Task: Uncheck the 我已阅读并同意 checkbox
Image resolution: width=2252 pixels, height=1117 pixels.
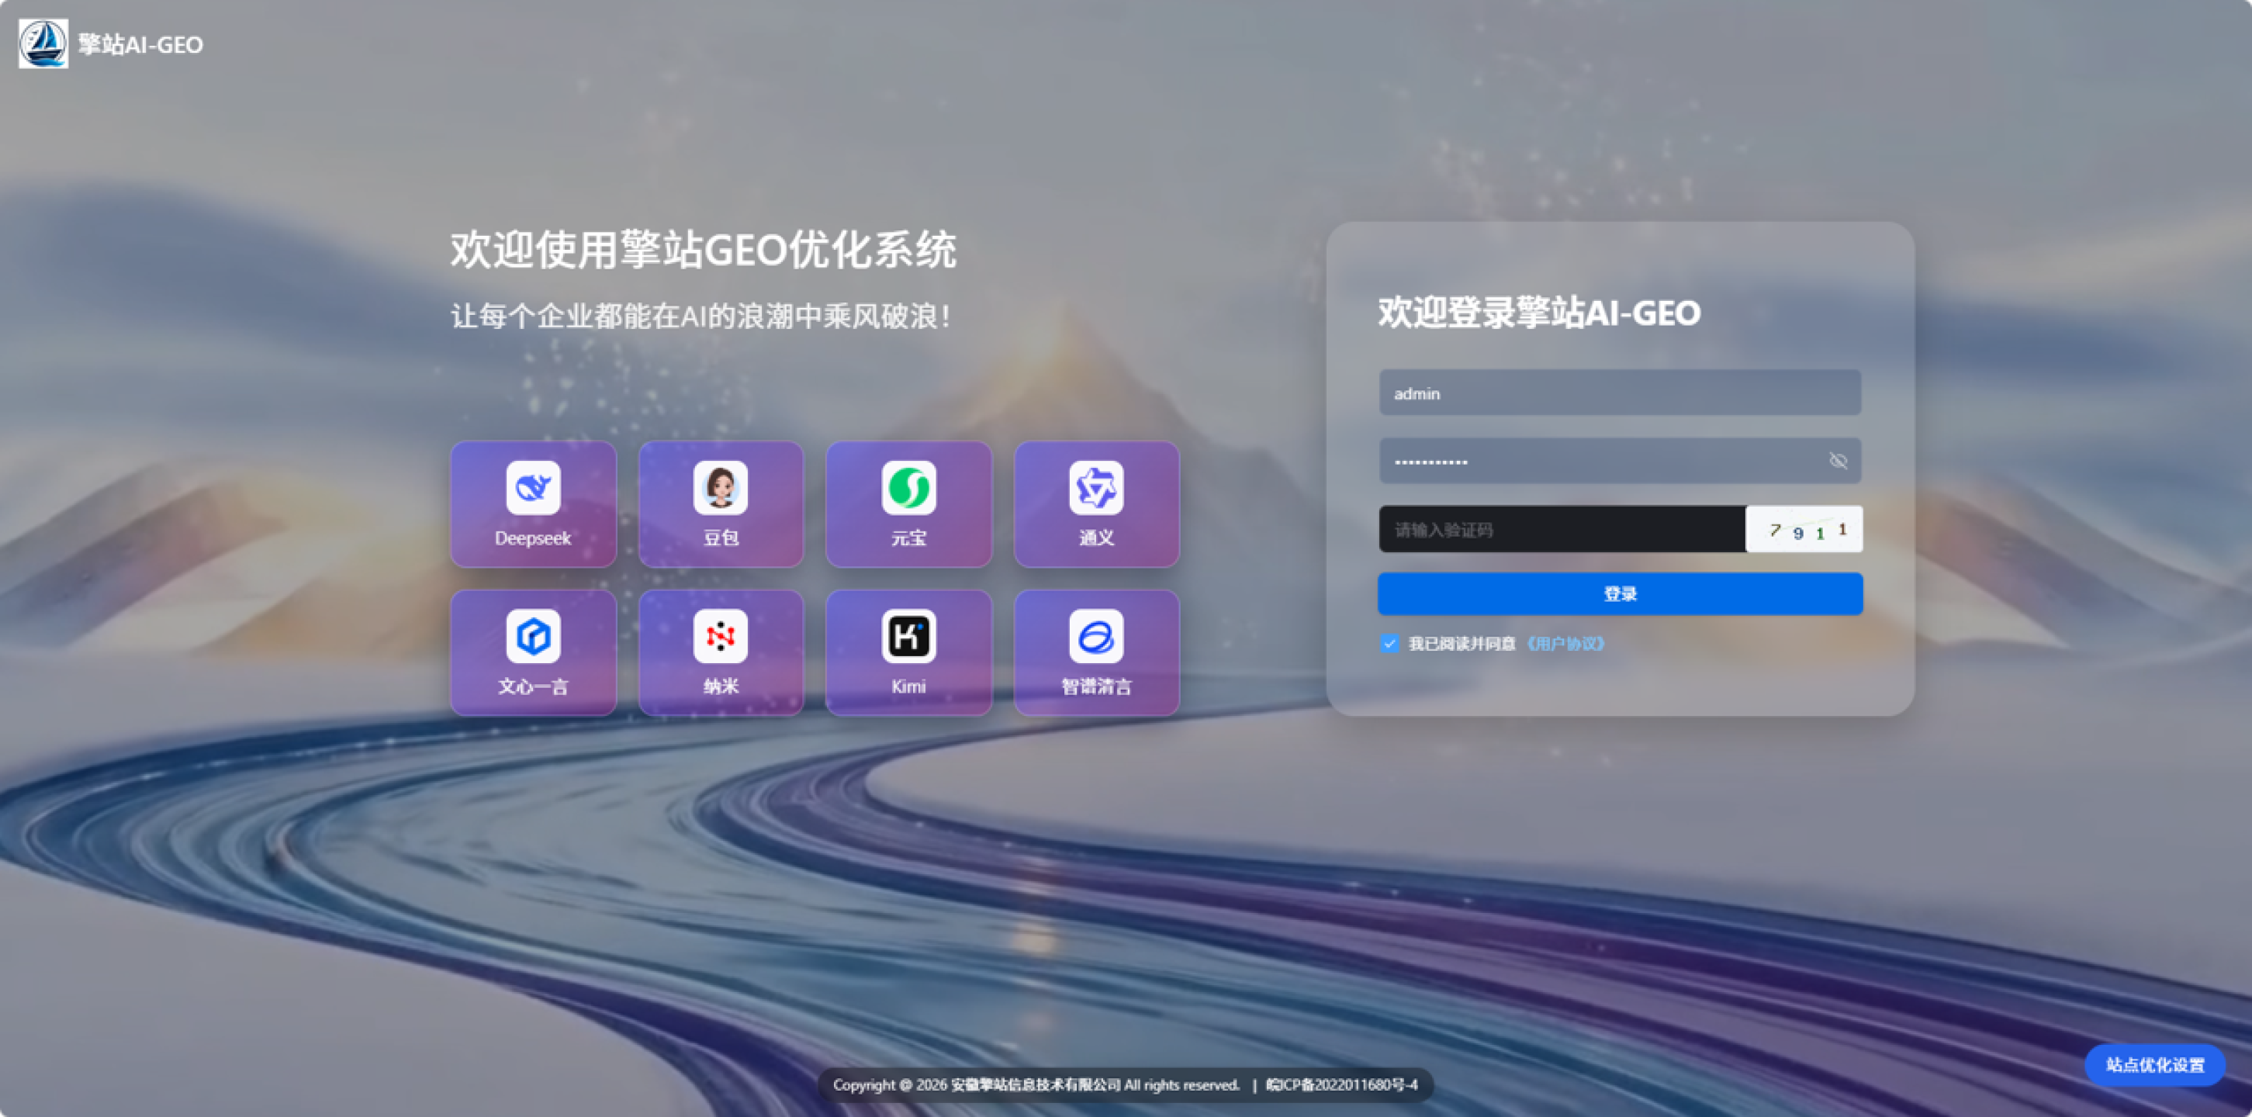Action: [x=1389, y=643]
